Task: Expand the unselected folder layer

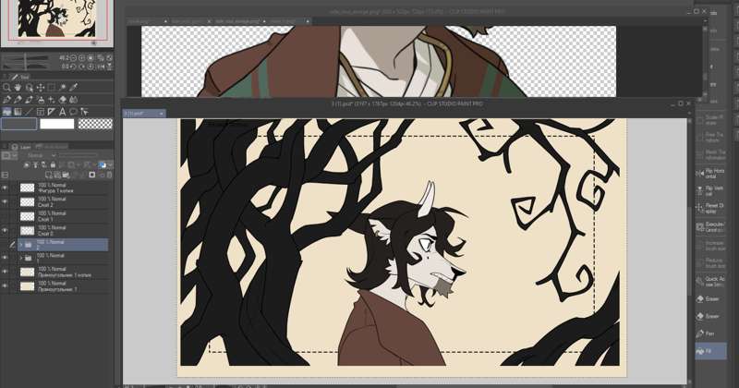Action: pyautogui.click(x=21, y=258)
